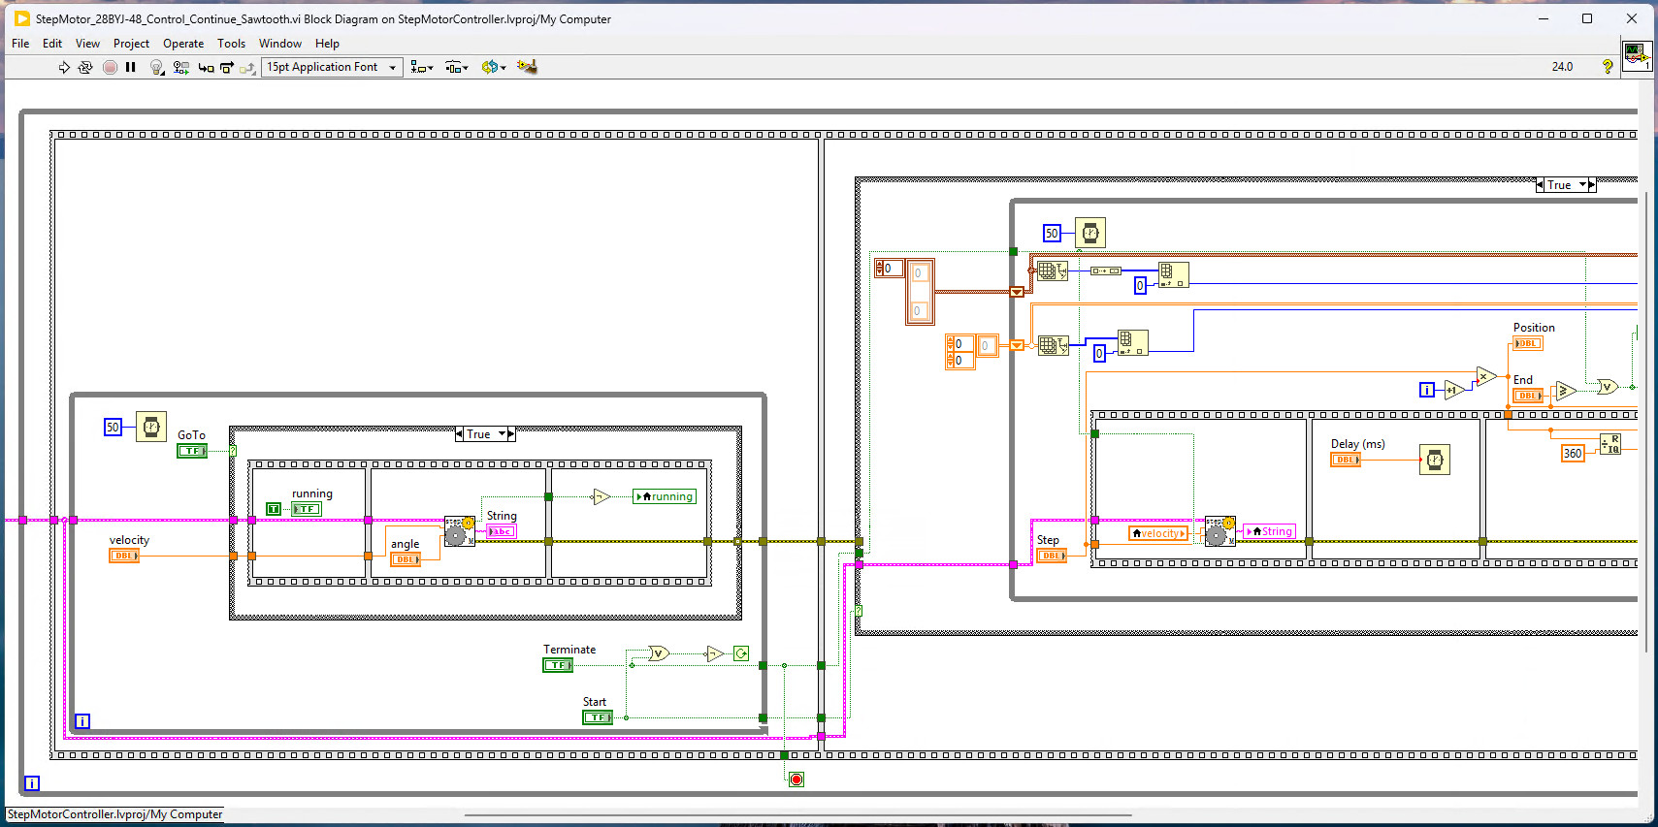
Task: Click the red stop-if-true terminal at the bottom
Action: (x=796, y=779)
